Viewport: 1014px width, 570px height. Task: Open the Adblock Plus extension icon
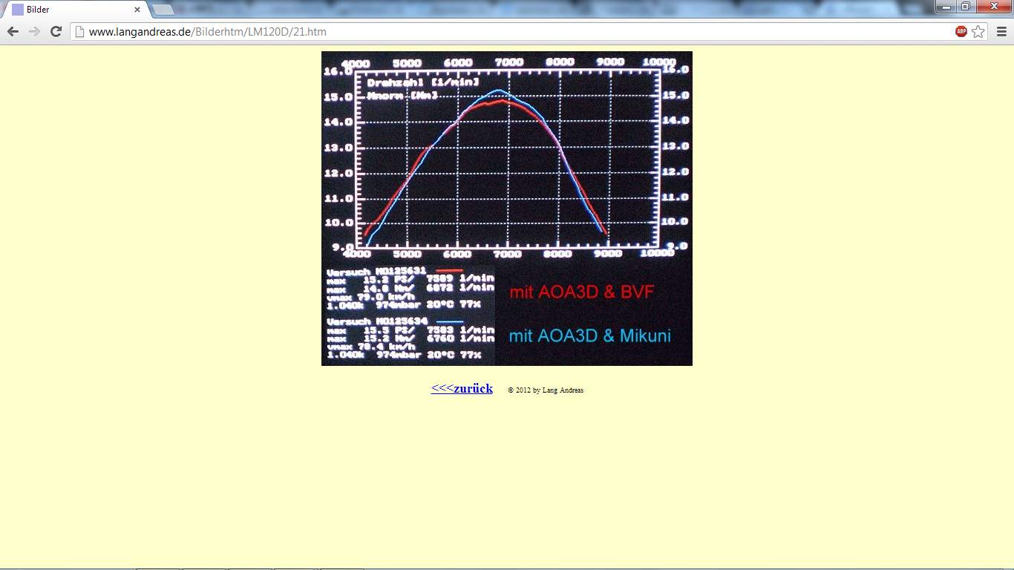961,31
